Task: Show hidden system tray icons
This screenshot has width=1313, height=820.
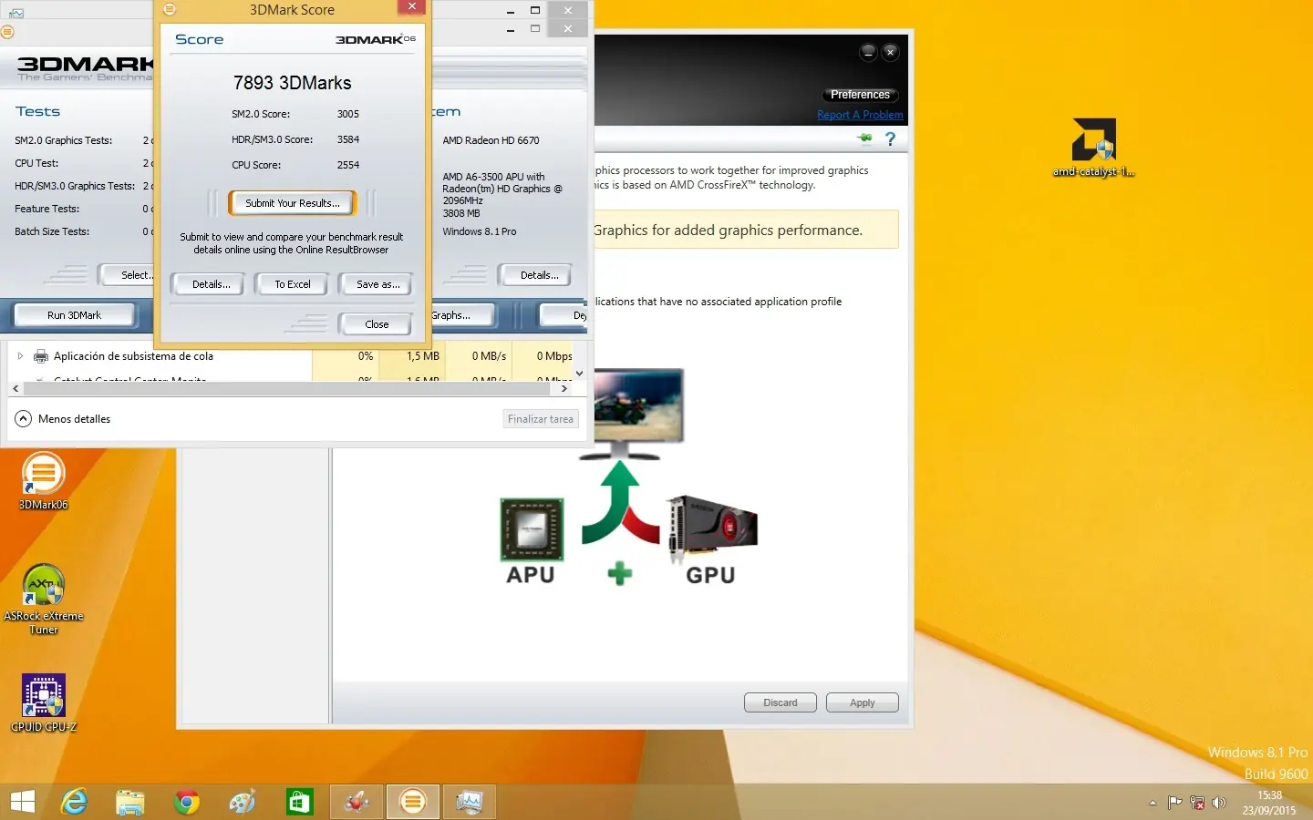Action: click(x=1153, y=803)
